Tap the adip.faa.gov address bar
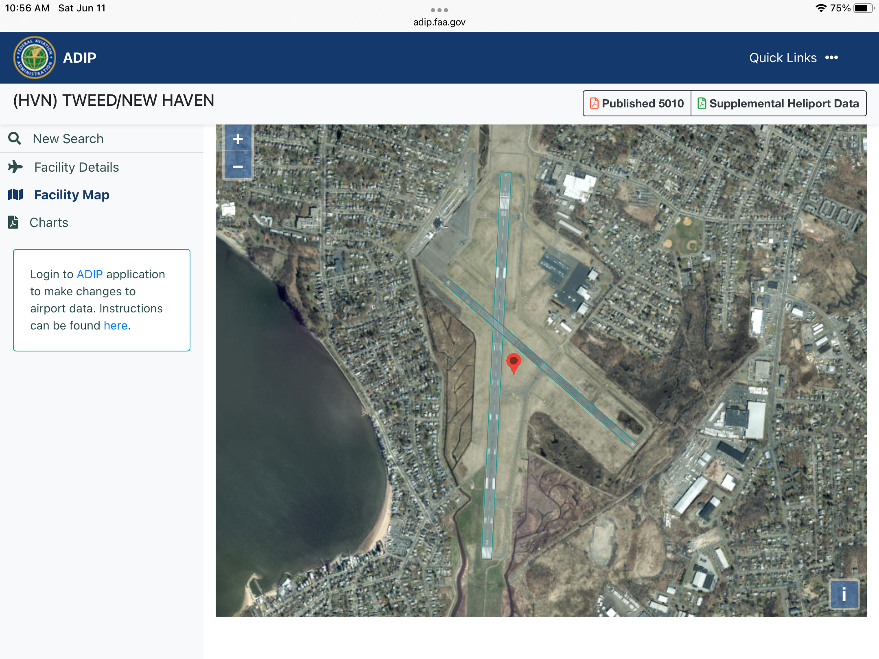Image resolution: width=879 pixels, height=659 pixels. [x=439, y=22]
